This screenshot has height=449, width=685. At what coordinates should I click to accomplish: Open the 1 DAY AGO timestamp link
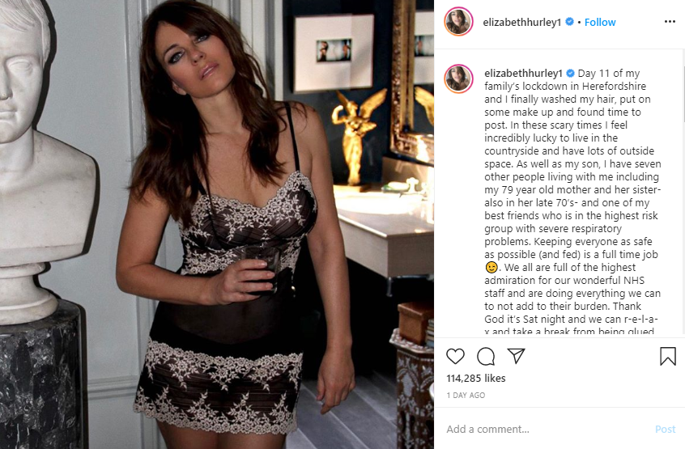pos(466,396)
